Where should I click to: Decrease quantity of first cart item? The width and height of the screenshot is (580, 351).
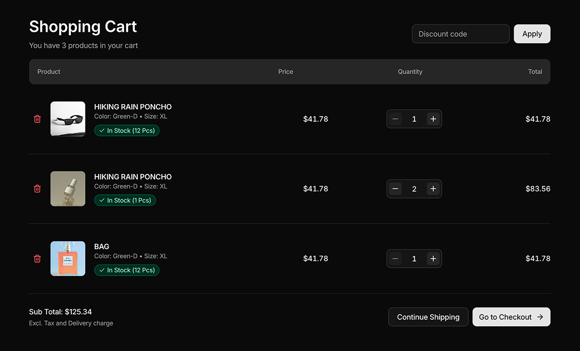[395, 119]
